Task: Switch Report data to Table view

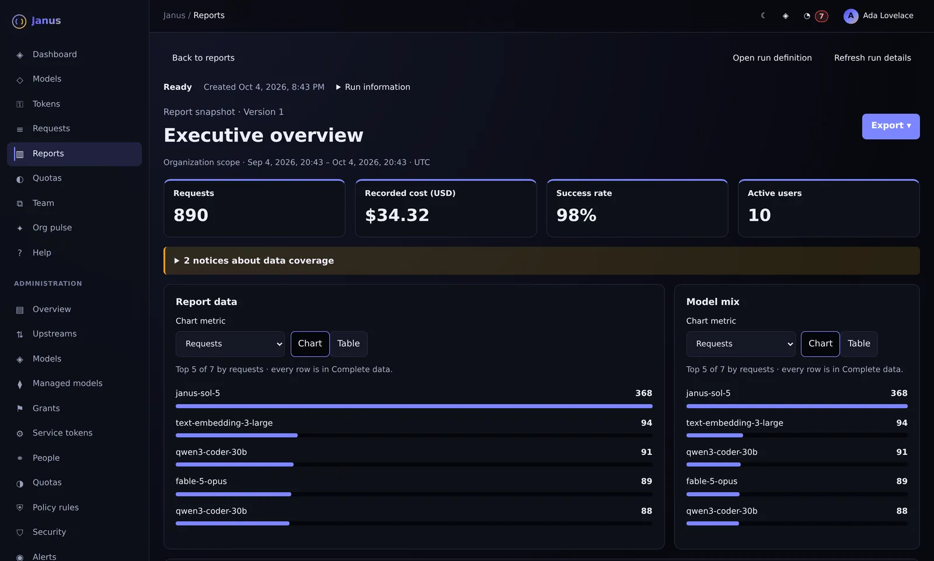Action: pyautogui.click(x=348, y=344)
